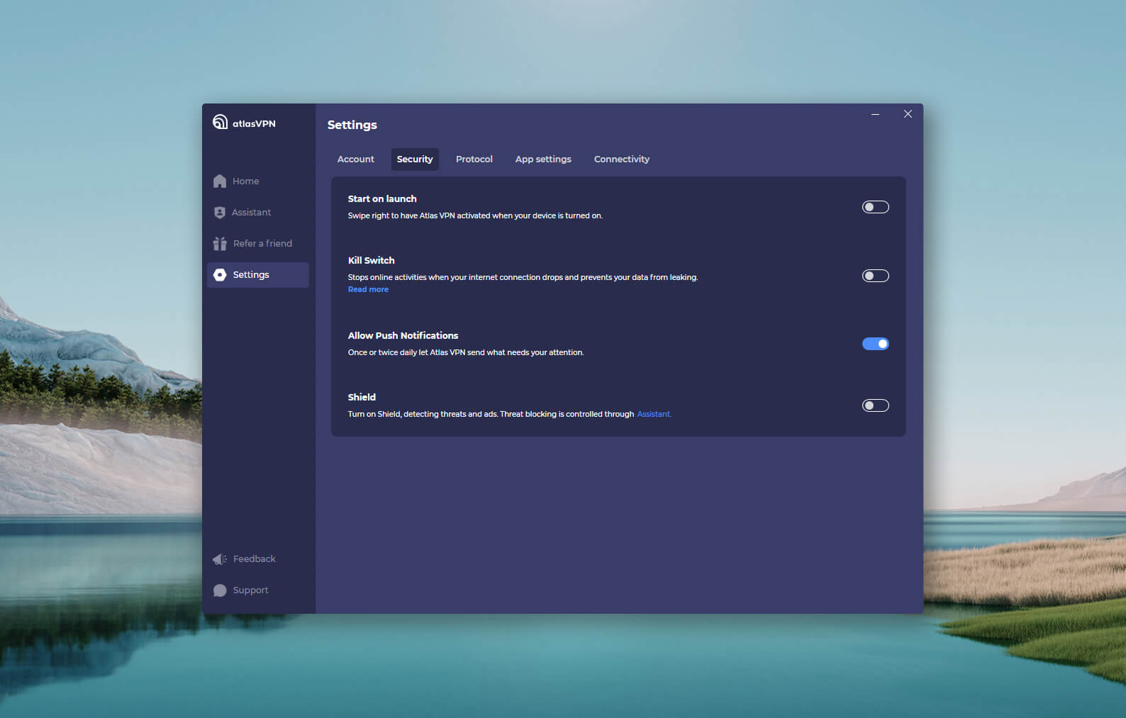Click the Settings gear icon in sidebar
The width and height of the screenshot is (1126, 718).
pos(220,275)
